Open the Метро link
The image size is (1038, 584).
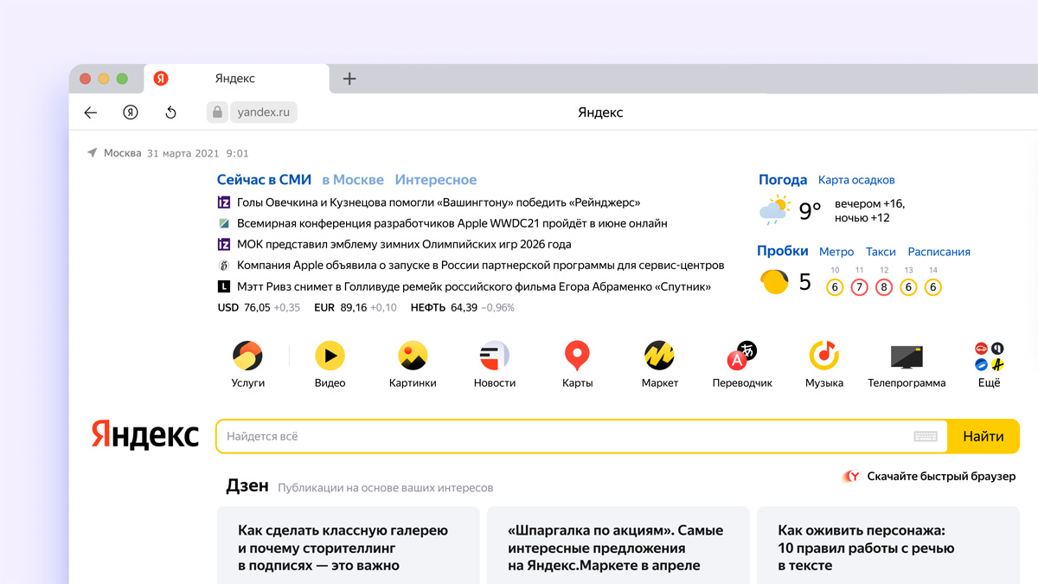tap(836, 252)
